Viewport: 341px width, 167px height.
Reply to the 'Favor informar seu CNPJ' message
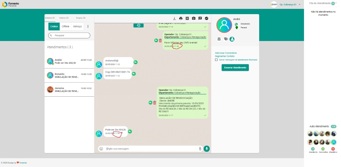[156, 40]
